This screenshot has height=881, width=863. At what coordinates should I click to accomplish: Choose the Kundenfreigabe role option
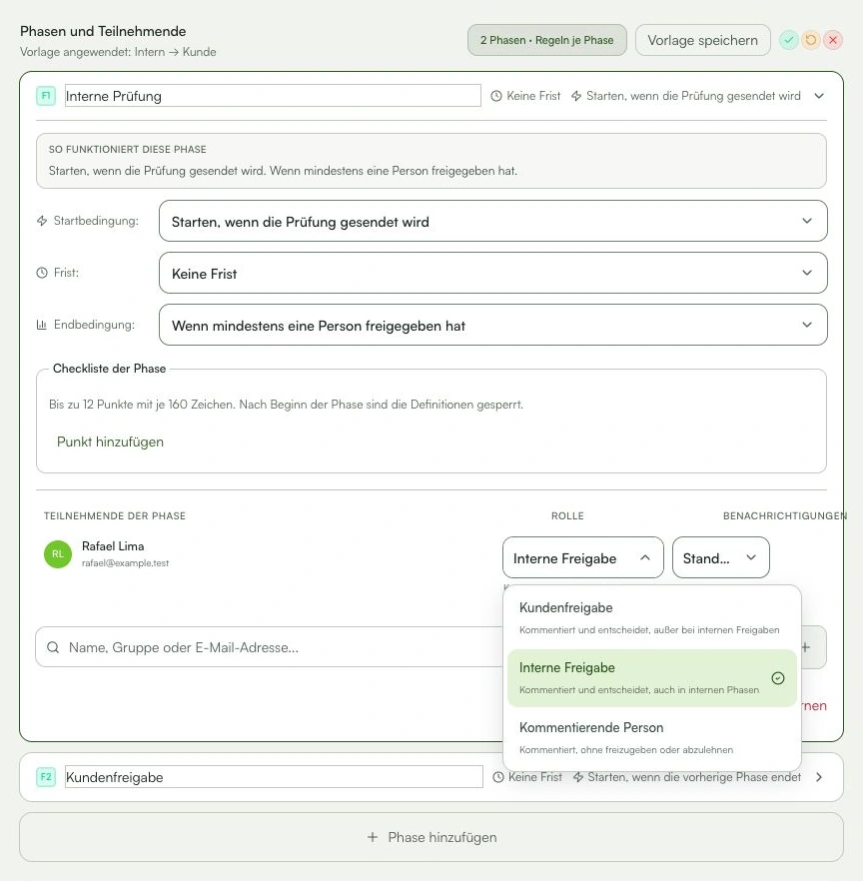point(651,617)
